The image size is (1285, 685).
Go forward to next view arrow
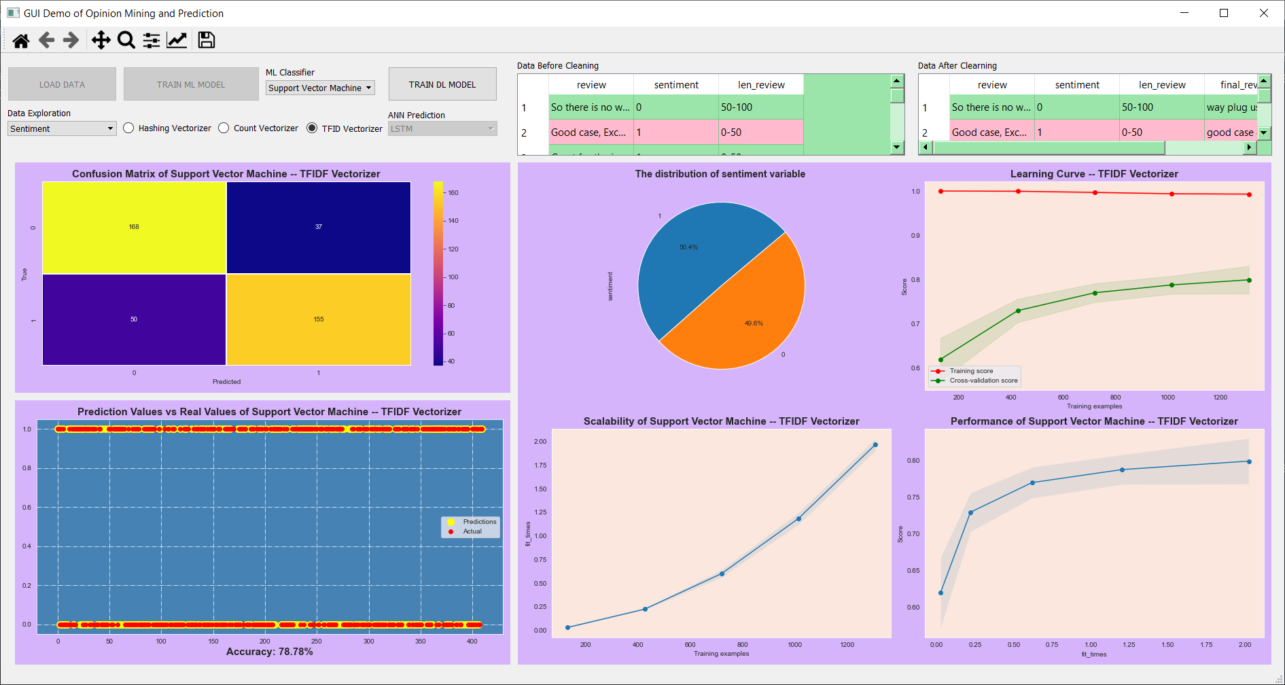pos(71,41)
